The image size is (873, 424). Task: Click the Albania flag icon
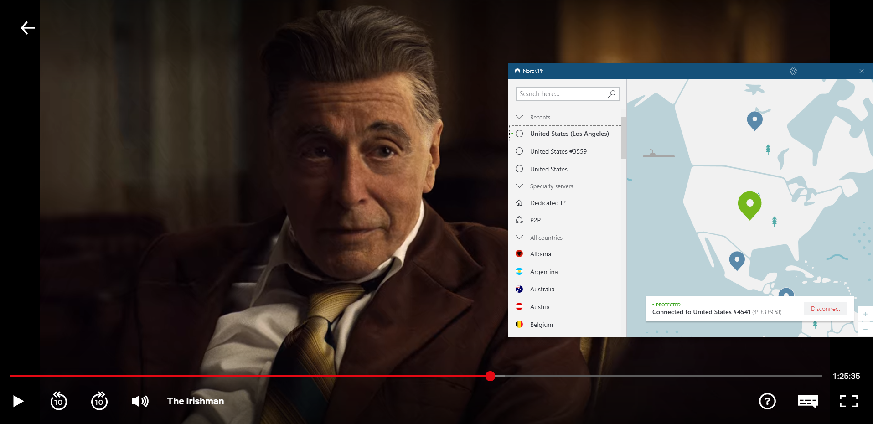tap(519, 254)
